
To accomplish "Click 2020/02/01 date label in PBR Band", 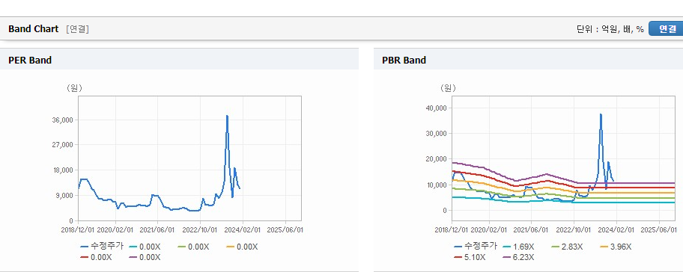I will (490, 230).
